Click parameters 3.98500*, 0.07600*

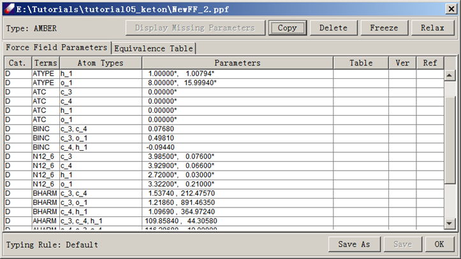click(x=181, y=157)
